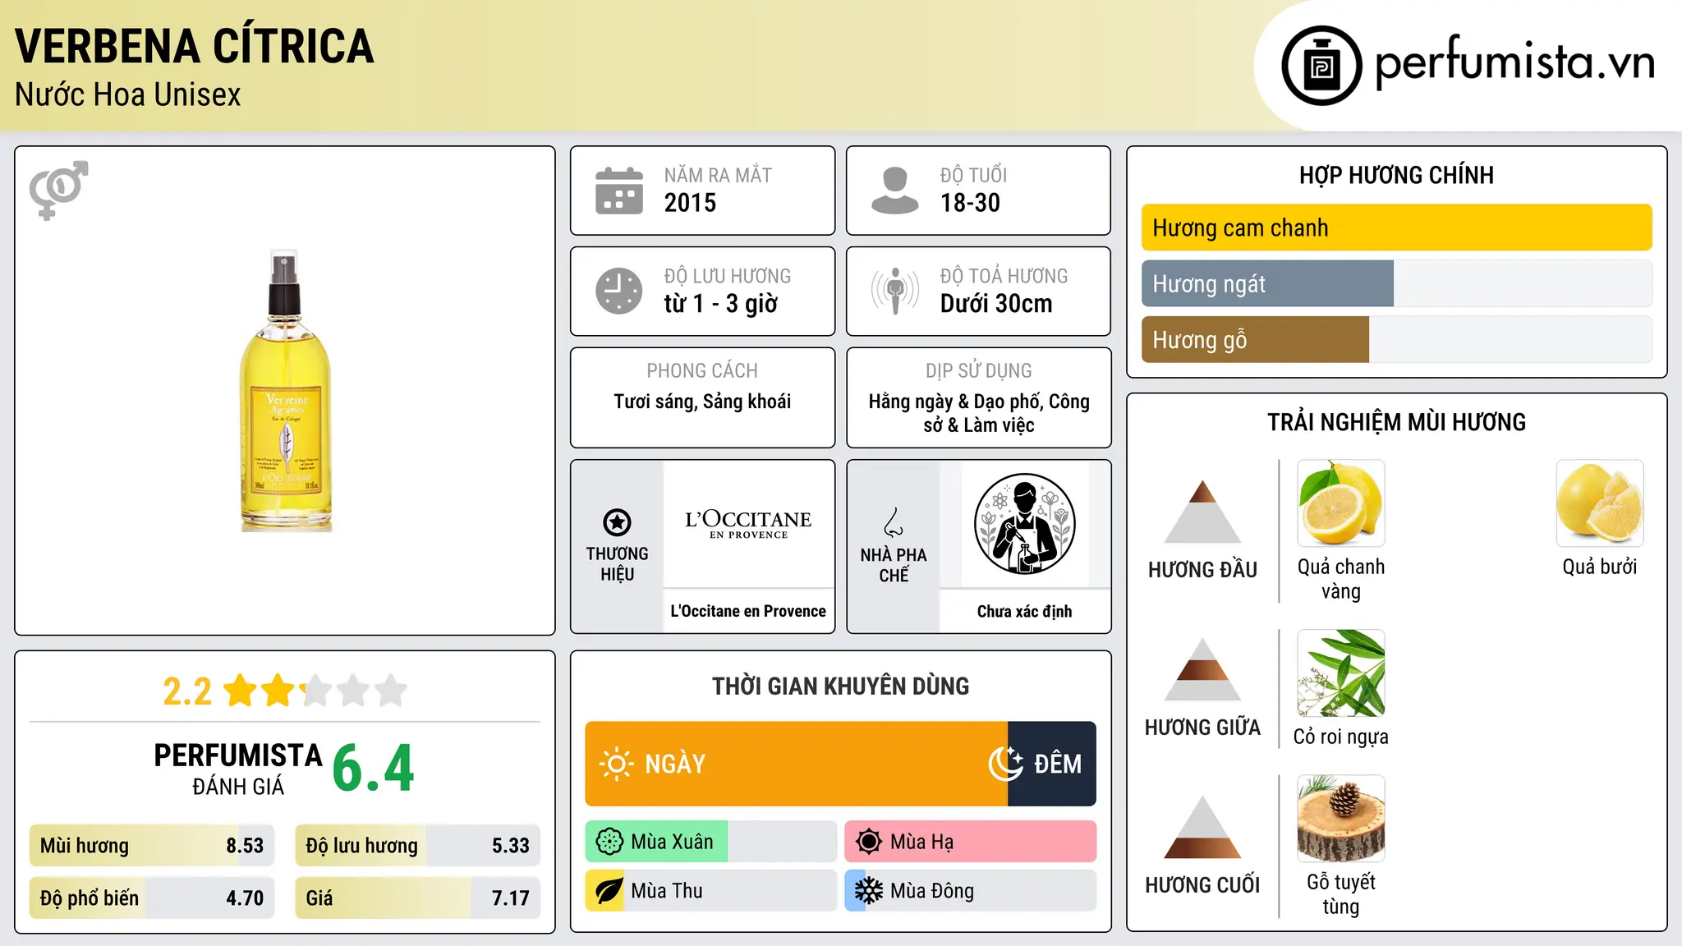
Task: Click the Mùa Thu season bar
Action: 710,891
